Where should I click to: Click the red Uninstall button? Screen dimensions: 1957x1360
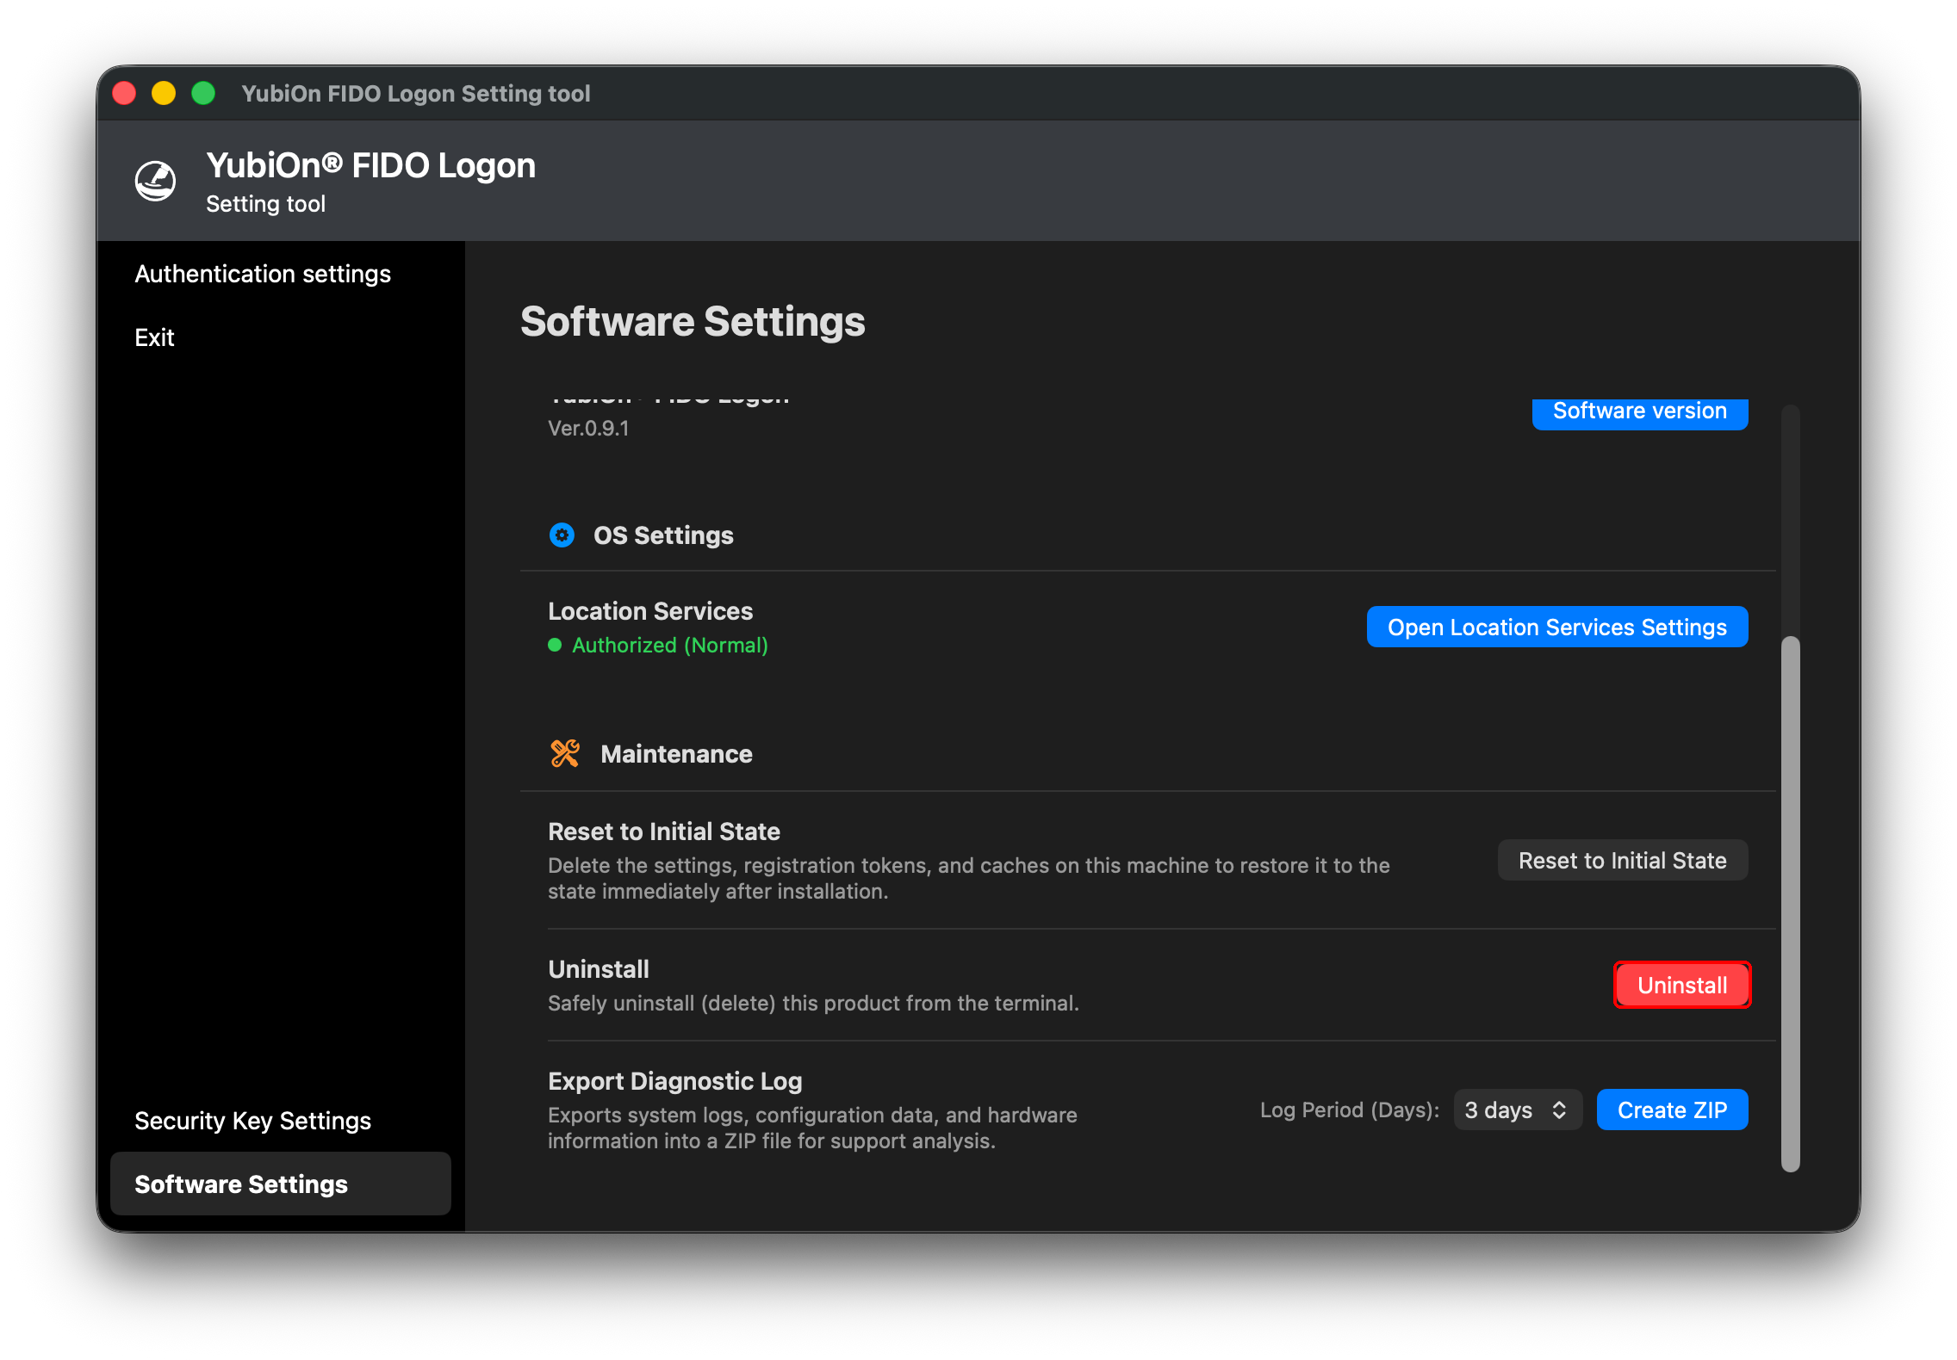pyautogui.click(x=1682, y=985)
